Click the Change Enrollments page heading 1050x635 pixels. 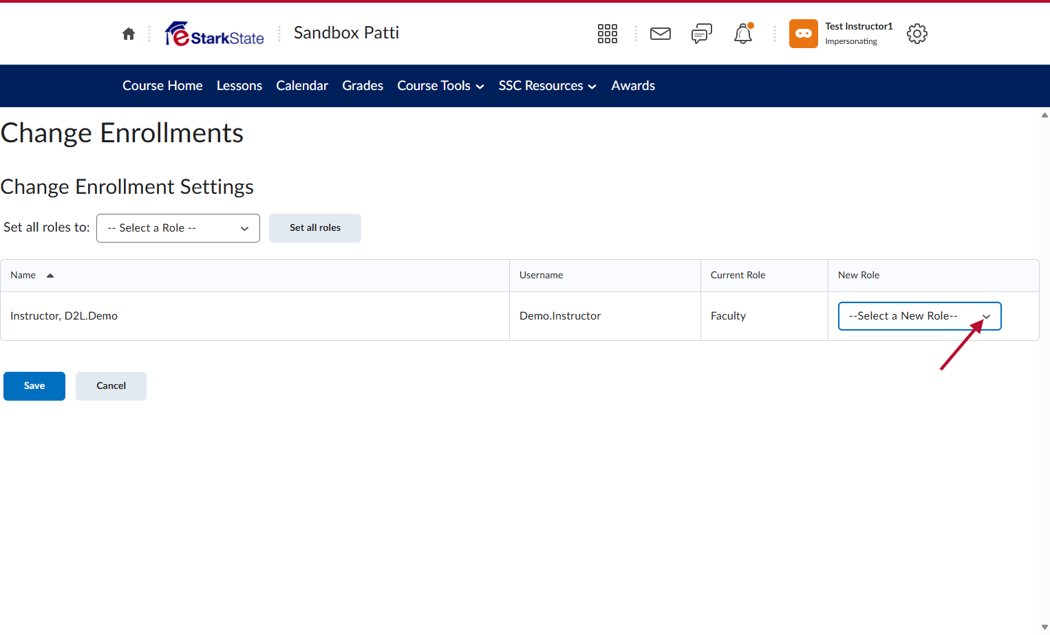point(122,133)
